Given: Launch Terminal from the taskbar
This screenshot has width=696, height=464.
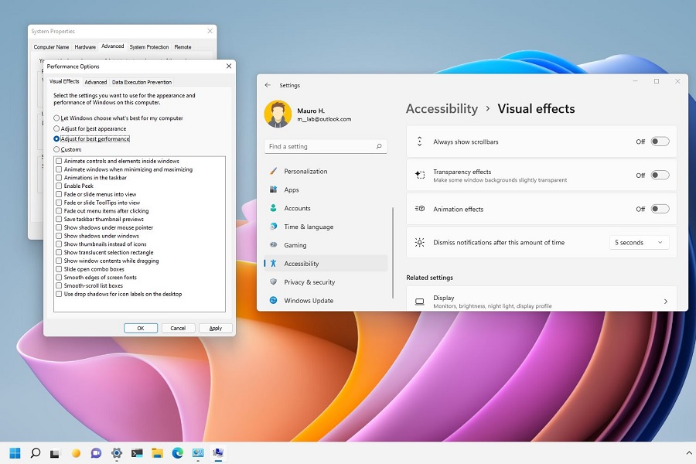Looking at the screenshot, I should tap(137, 453).
